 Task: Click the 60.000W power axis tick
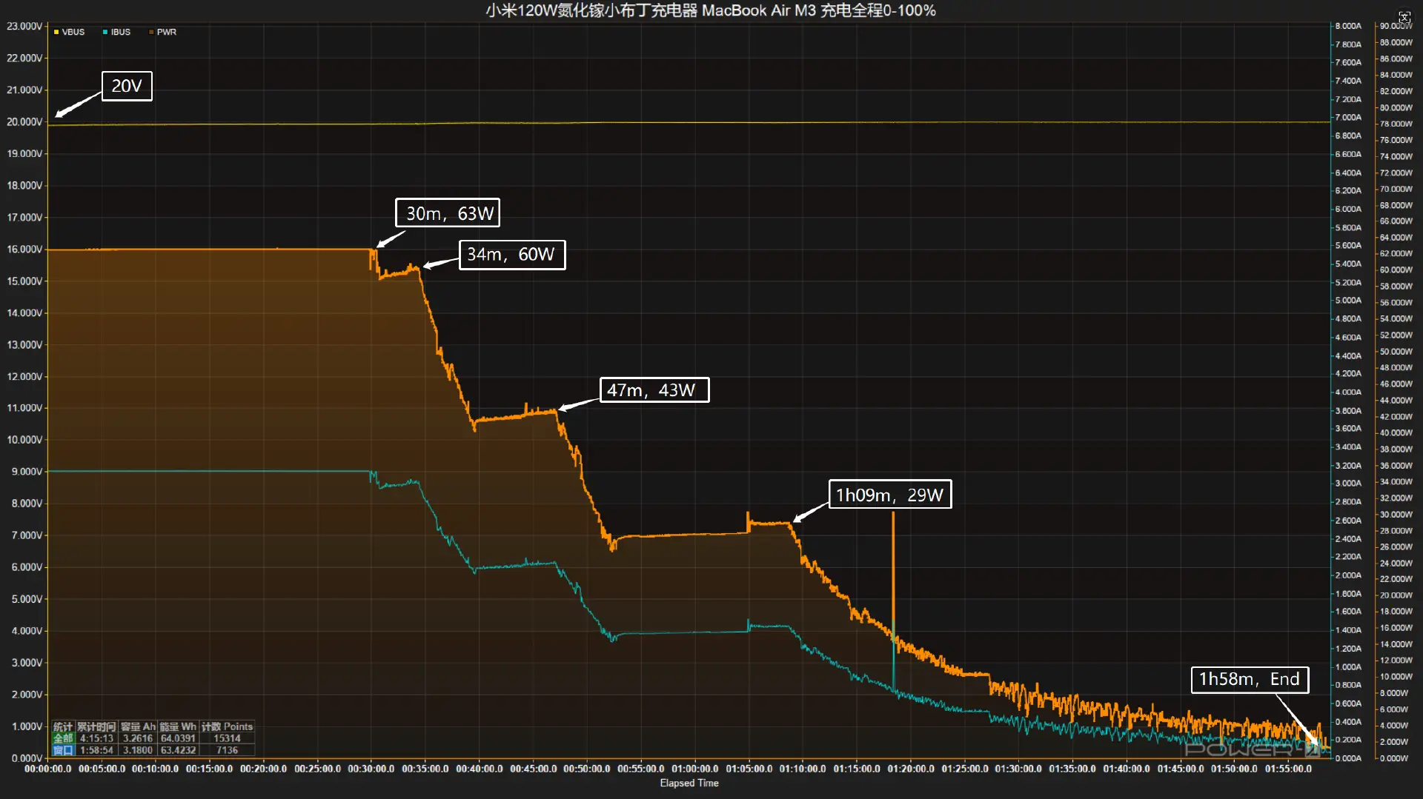1396,270
